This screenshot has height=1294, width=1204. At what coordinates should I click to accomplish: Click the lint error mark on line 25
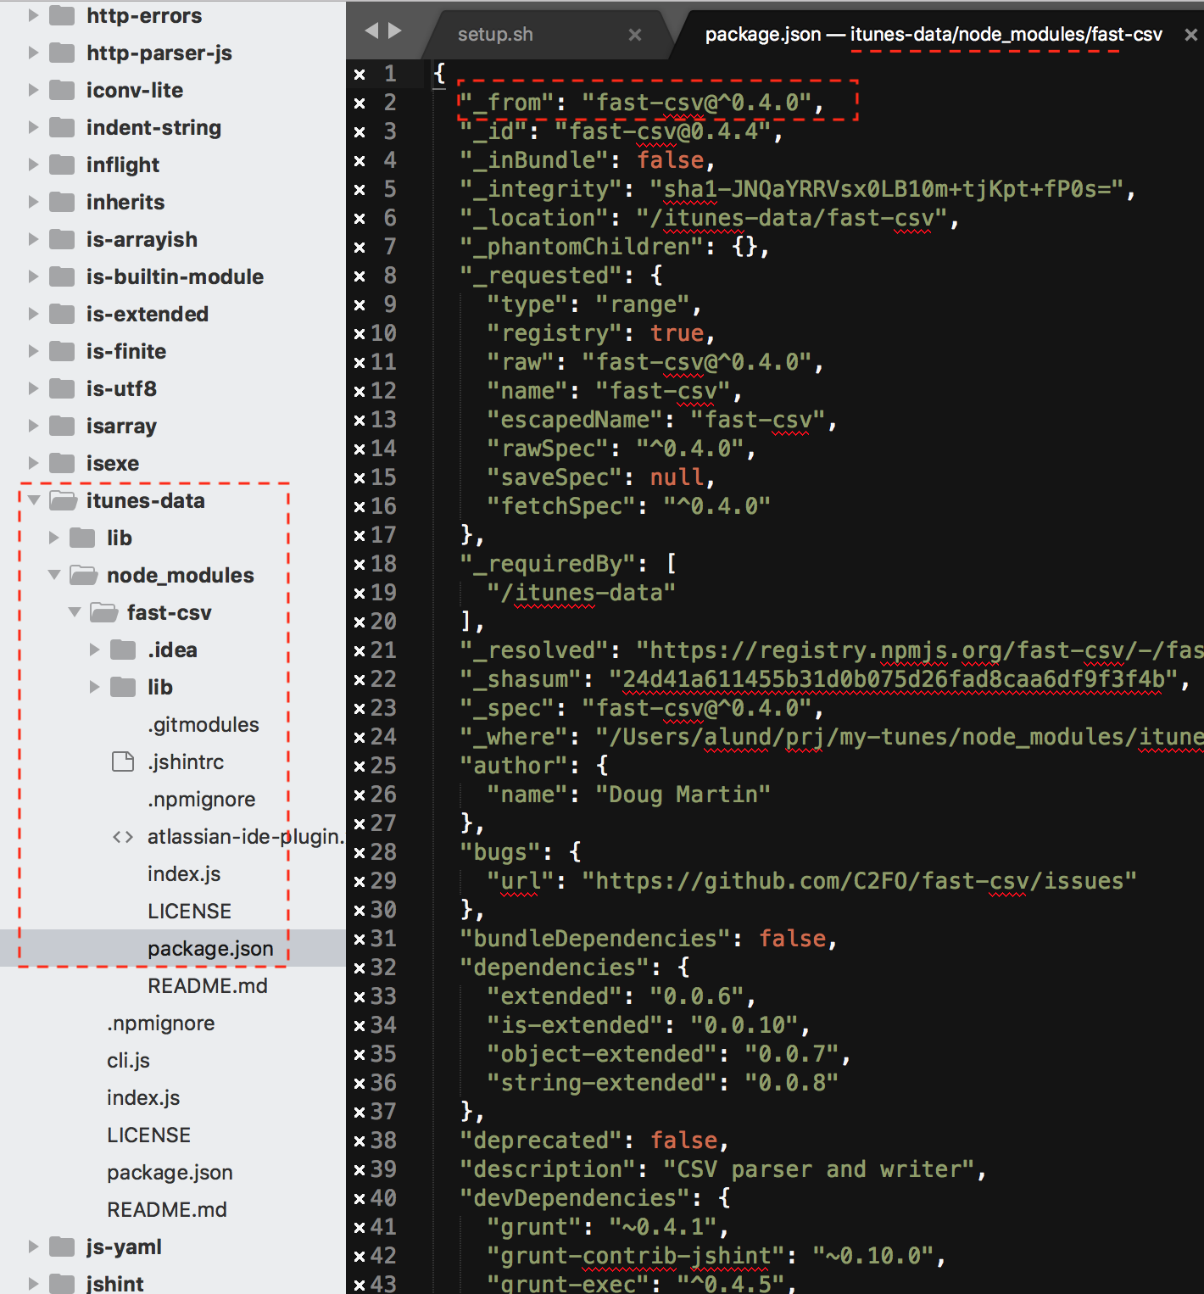click(360, 767)
